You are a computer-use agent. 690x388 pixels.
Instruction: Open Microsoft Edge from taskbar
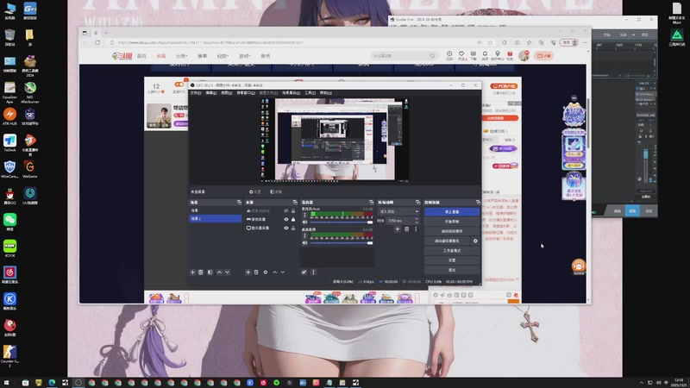coord(52,383)
